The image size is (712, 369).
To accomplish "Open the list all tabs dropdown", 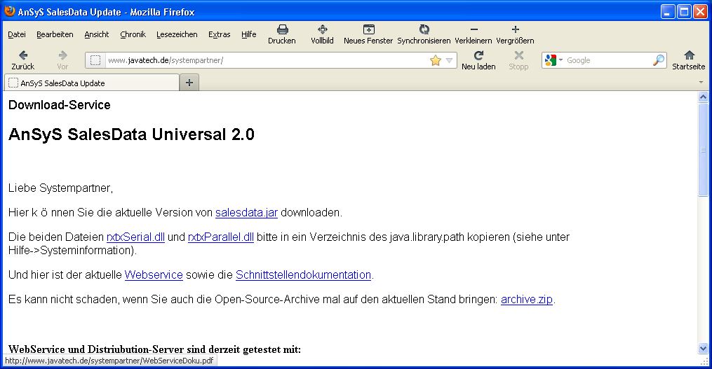I will tap(701, 83).
